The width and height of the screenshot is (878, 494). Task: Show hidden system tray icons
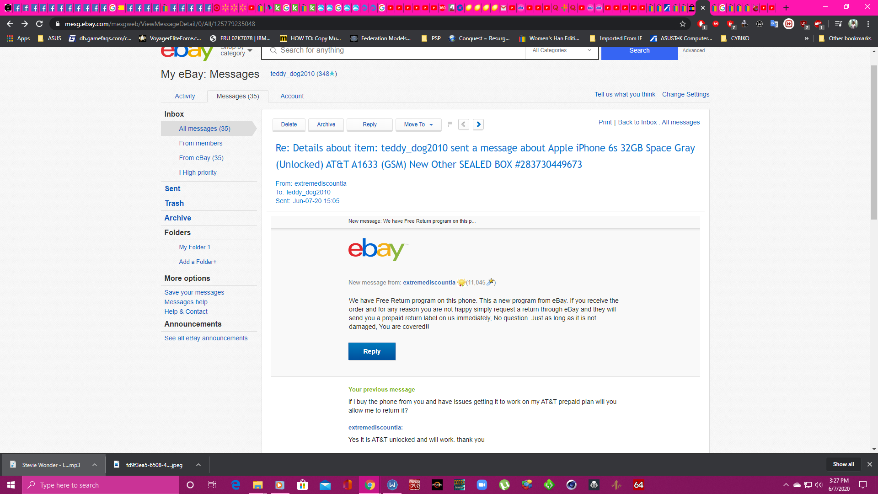pyautogui.click(x=786, y=485)
